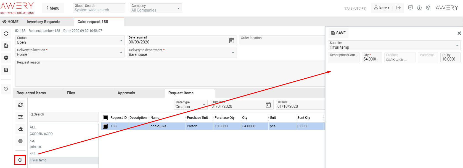Open the Inventory Requests tab

(43, 22)
